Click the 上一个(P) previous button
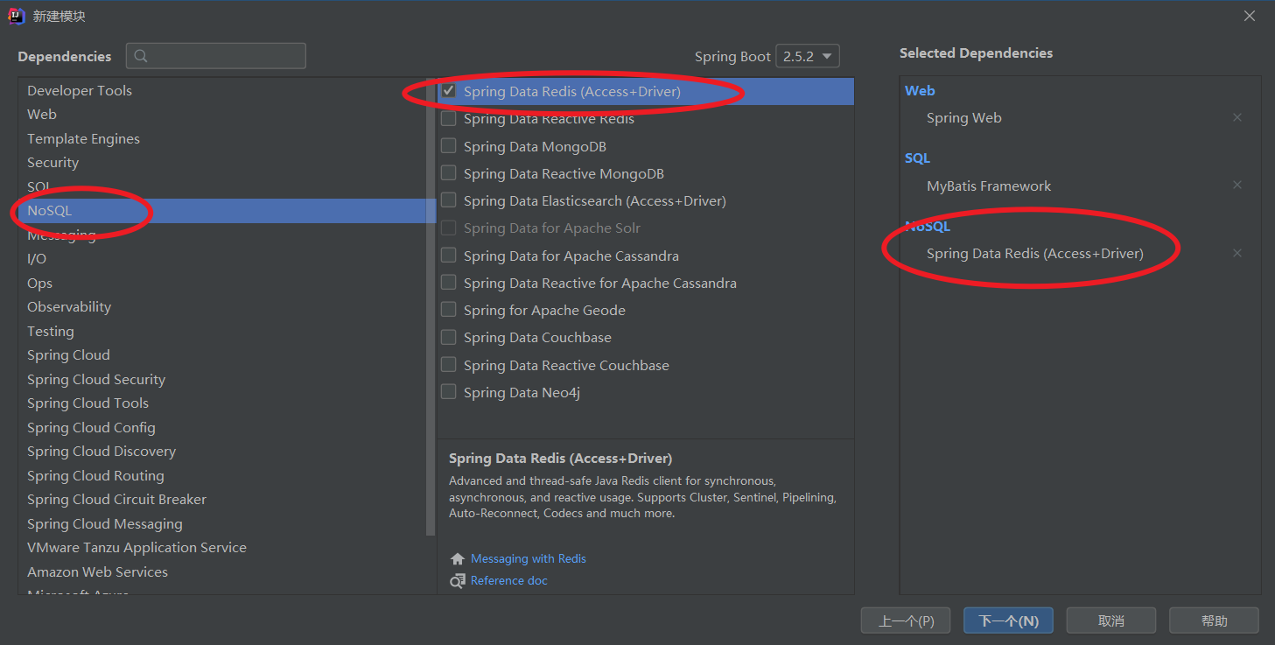The image size is (1275, 645). point(906,620)
